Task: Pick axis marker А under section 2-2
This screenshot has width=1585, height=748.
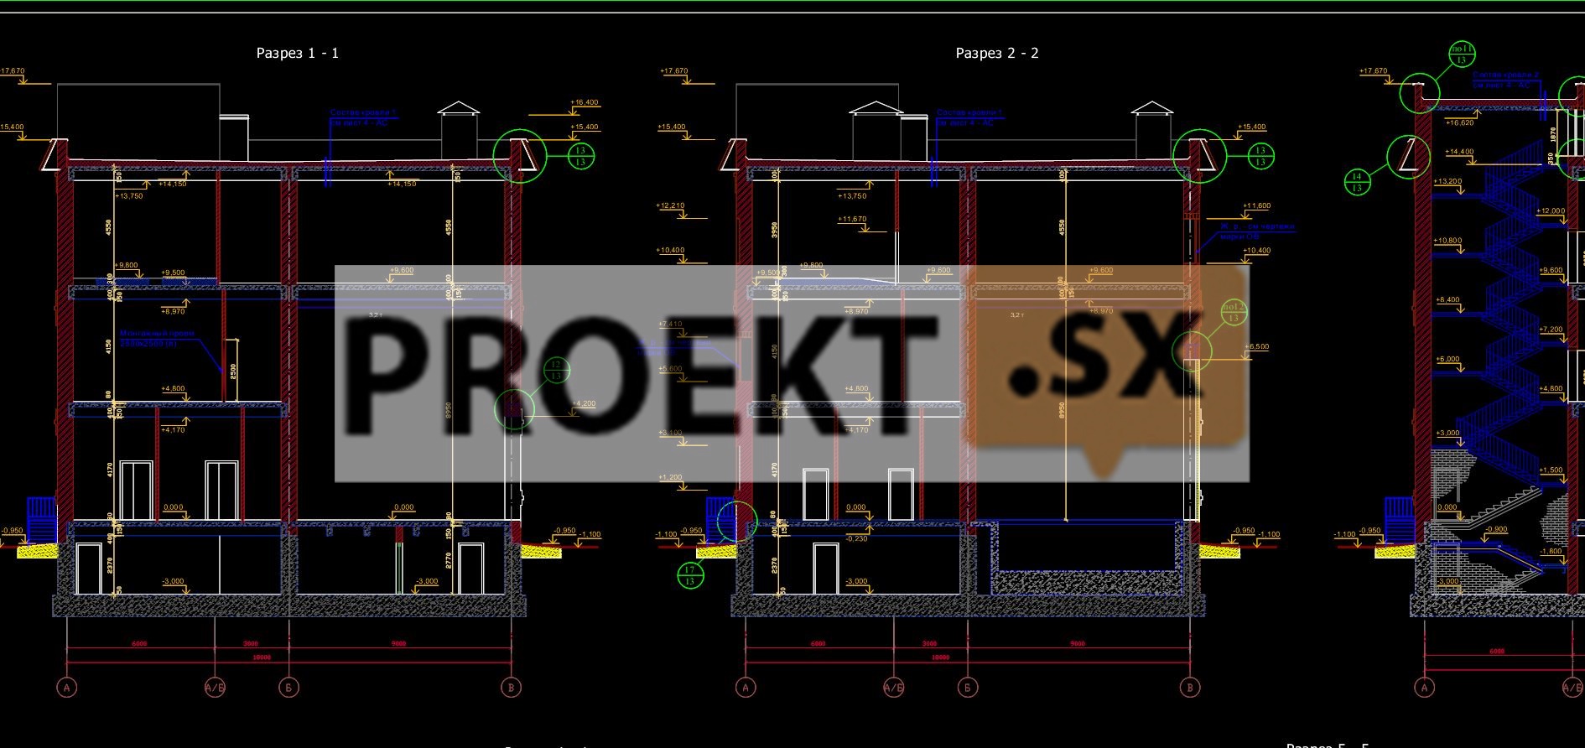Action: pos(746,688)
